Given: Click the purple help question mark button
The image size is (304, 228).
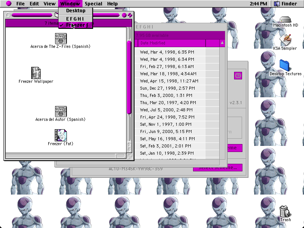Looking at the screenshot, I should point(238,76).
